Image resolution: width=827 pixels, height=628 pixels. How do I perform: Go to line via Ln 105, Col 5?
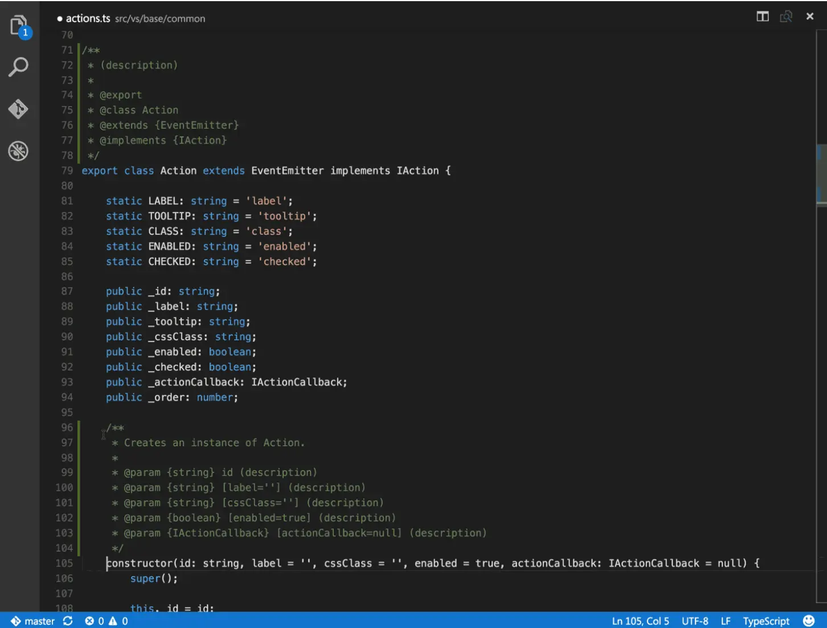(x=640, y=621)
